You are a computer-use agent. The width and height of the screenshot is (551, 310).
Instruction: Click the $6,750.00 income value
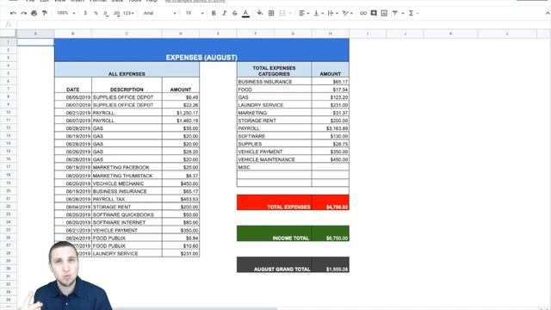(331, 233)
